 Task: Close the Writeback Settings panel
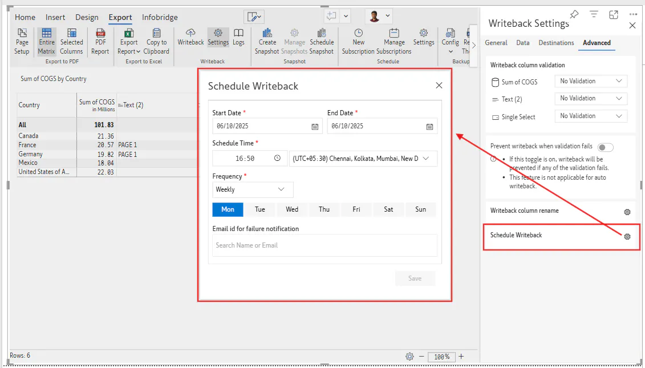click(x=632, y=26)
